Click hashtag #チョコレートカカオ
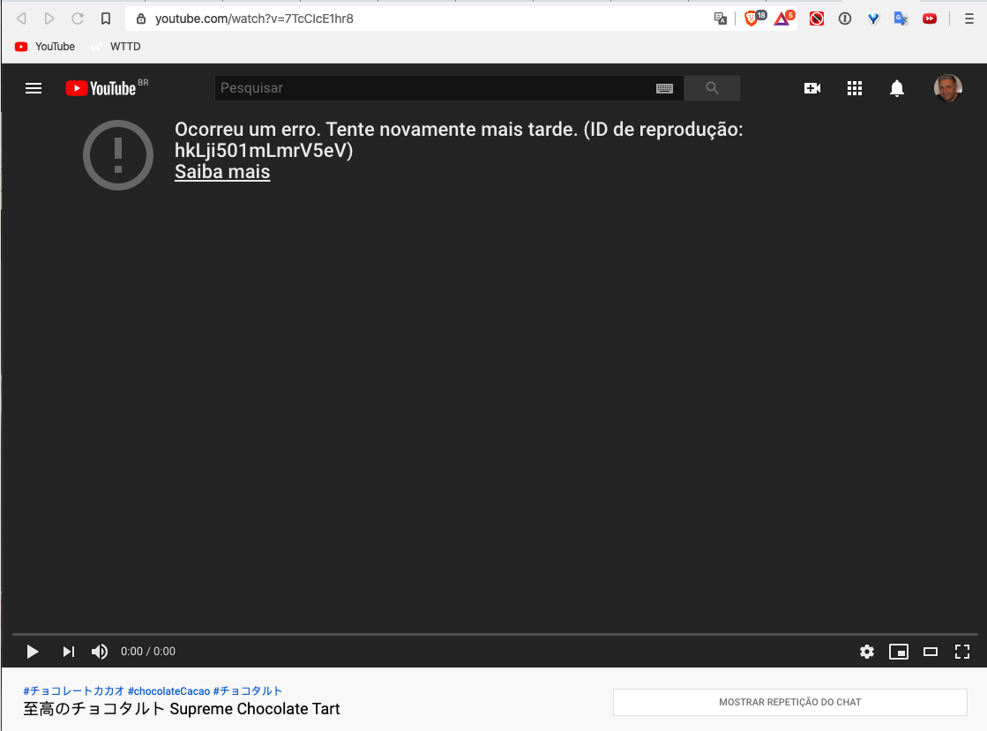The image size is (987, 731). click(73, 690)
